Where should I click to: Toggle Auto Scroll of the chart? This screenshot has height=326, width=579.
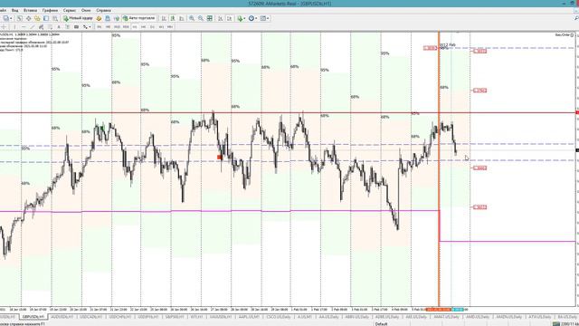click(221, 18)
